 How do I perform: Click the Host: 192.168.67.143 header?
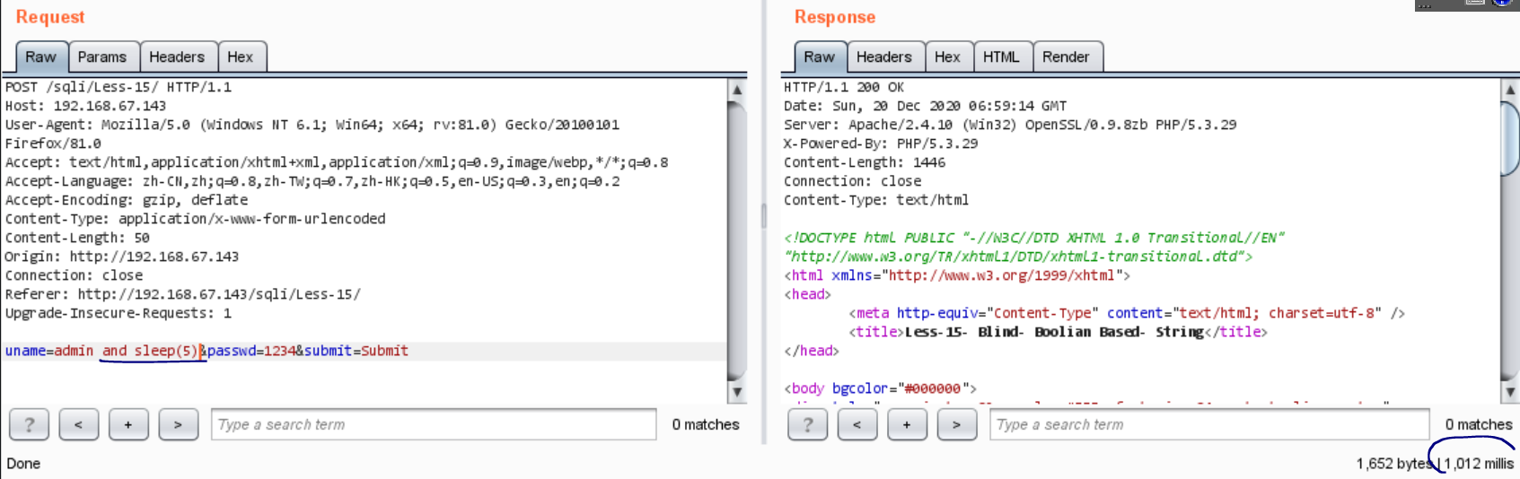point(85,106)
